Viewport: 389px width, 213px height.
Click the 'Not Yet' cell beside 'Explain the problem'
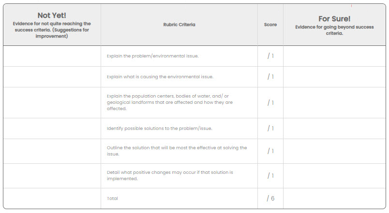[52, 56]
